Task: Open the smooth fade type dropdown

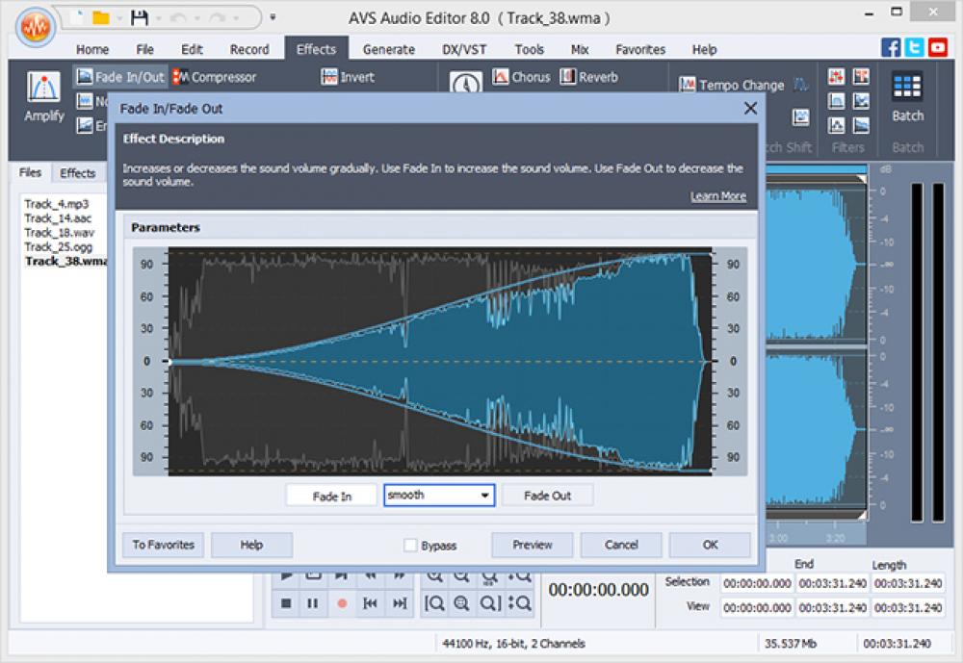Action: point(485,495)
